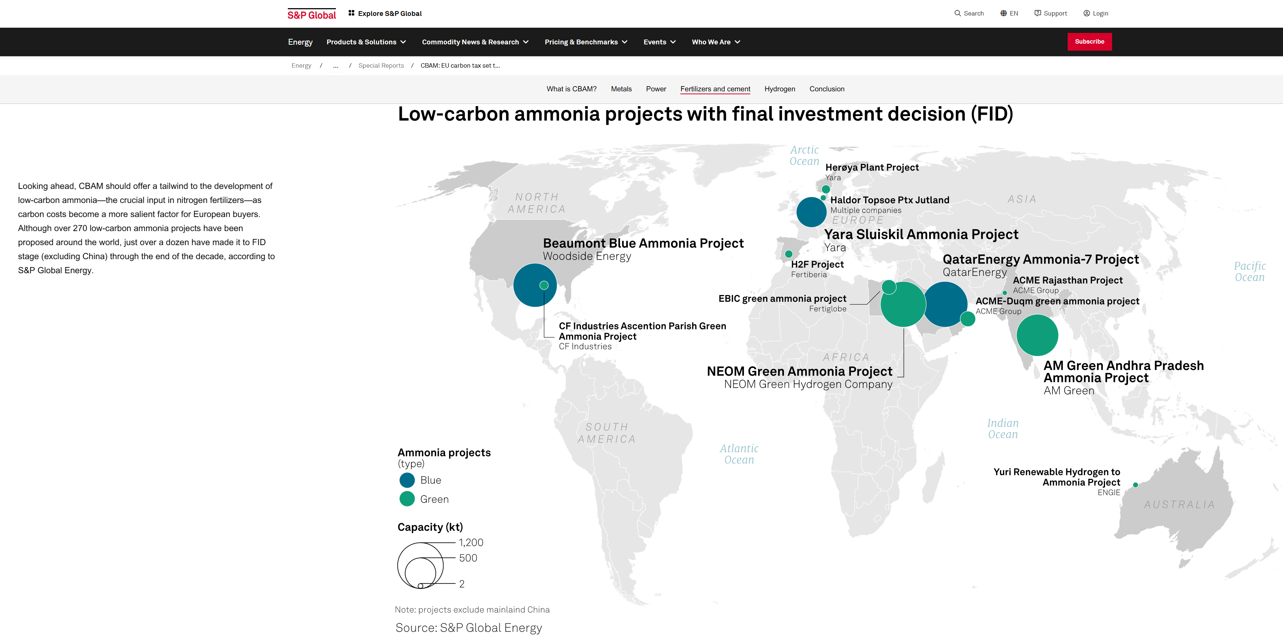This screenshot has height=637, width=1283.
Task: Click the Login user icon
Action: (1086, 13)
